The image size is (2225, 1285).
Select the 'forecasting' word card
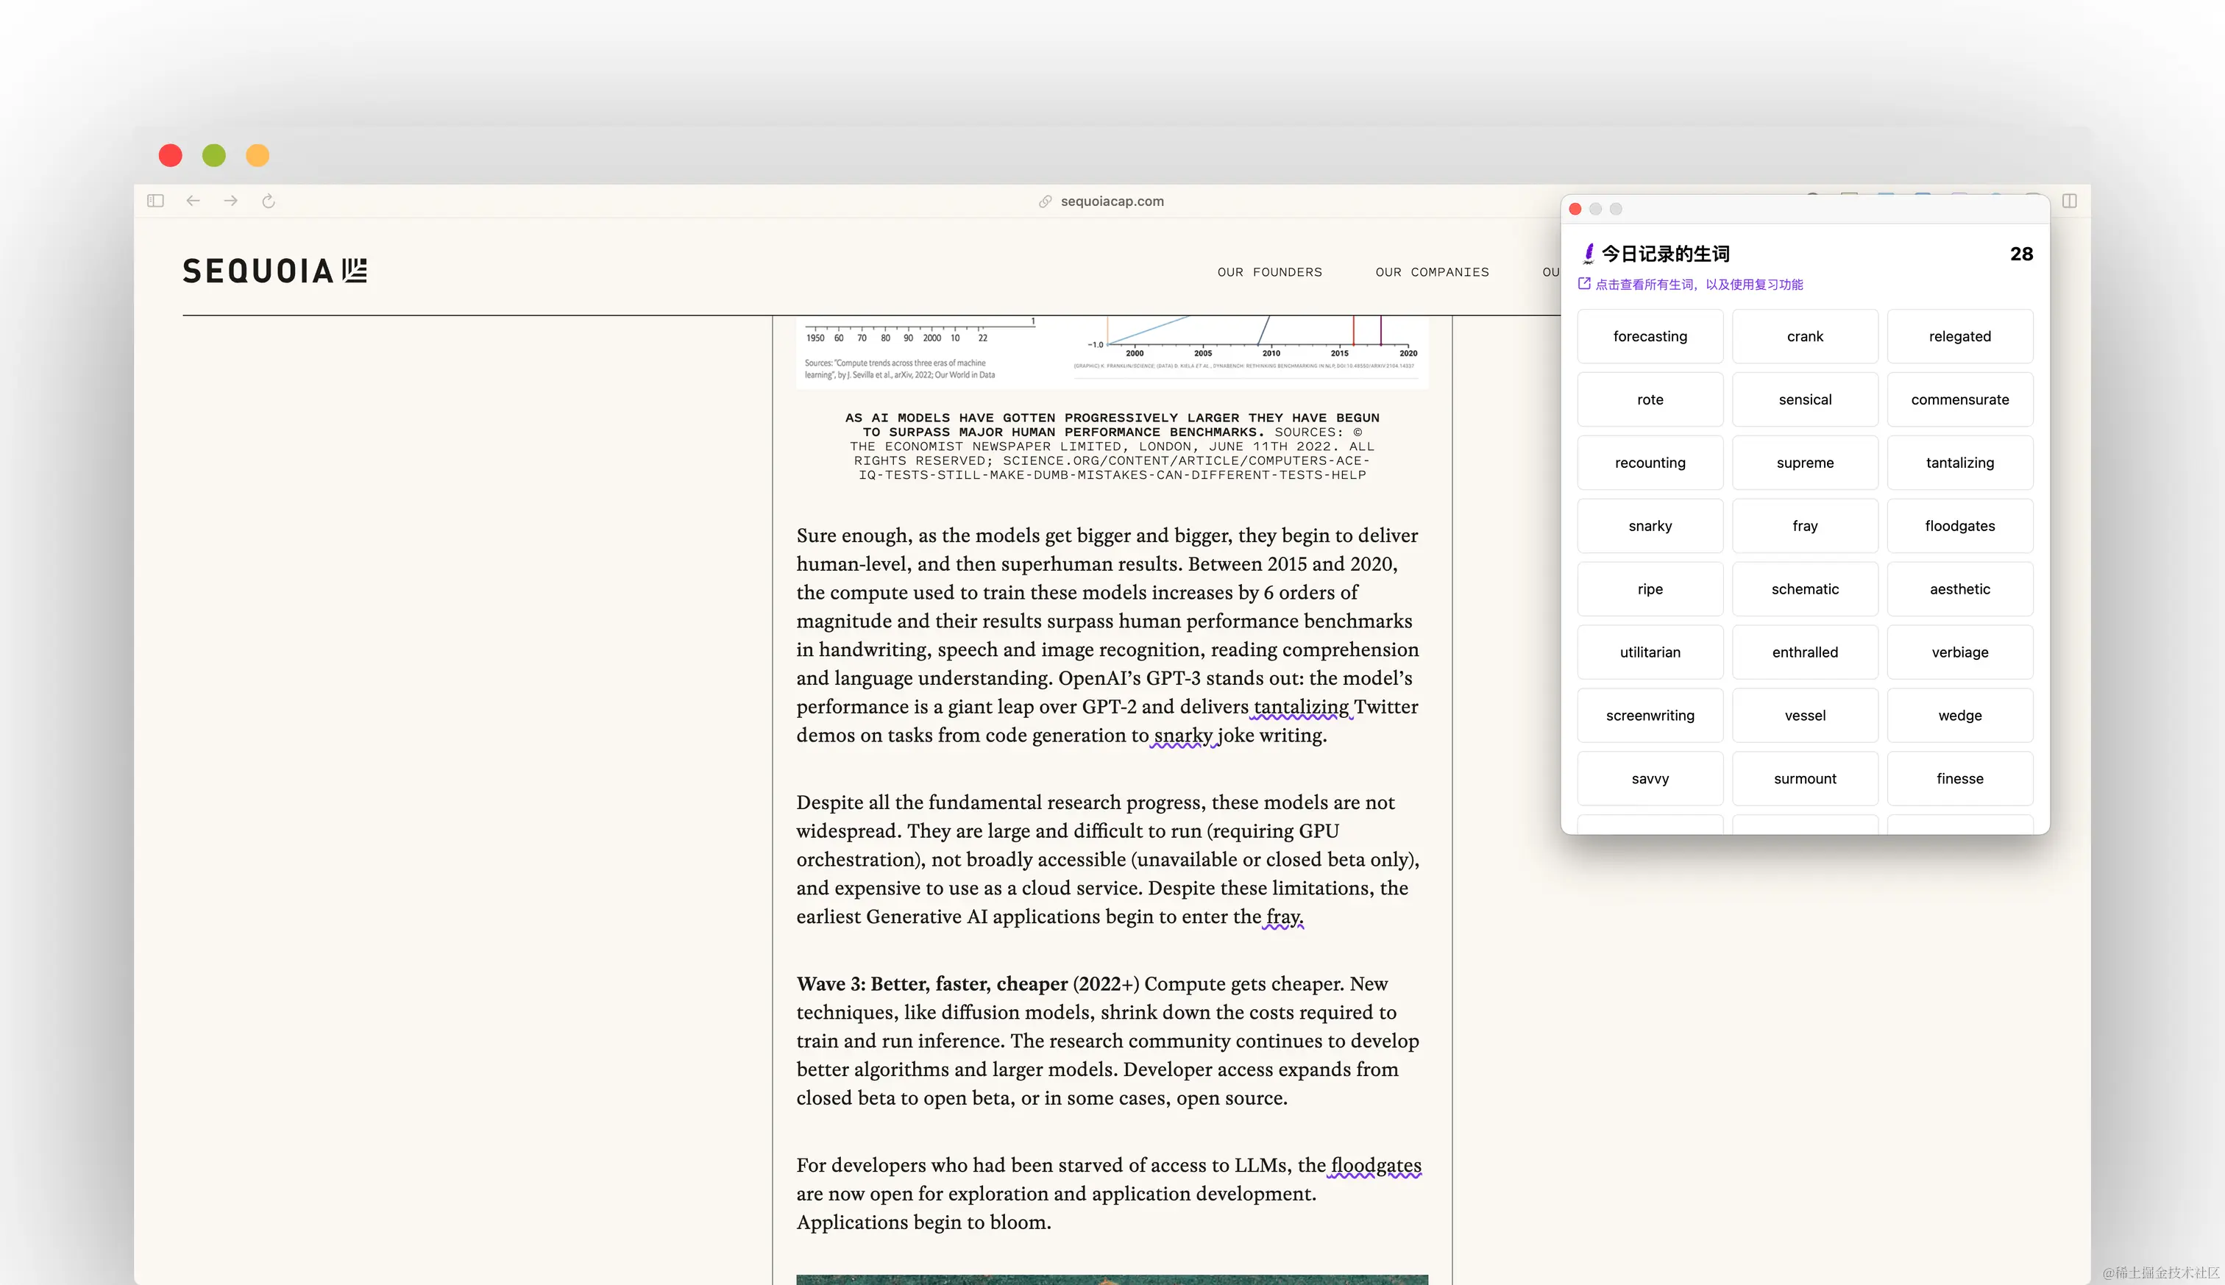pos(1650,336)
